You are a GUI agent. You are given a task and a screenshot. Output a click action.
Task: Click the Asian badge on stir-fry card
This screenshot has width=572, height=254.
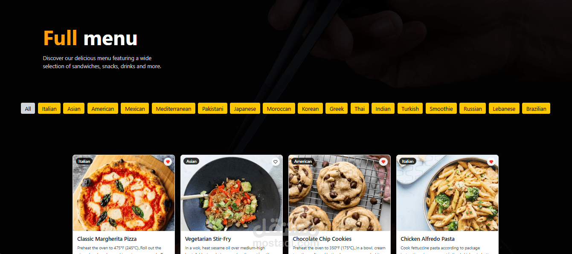pyautogui.click(x=192, y=162)
